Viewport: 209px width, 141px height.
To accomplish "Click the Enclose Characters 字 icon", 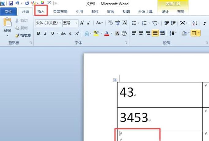I will point(124,33).
